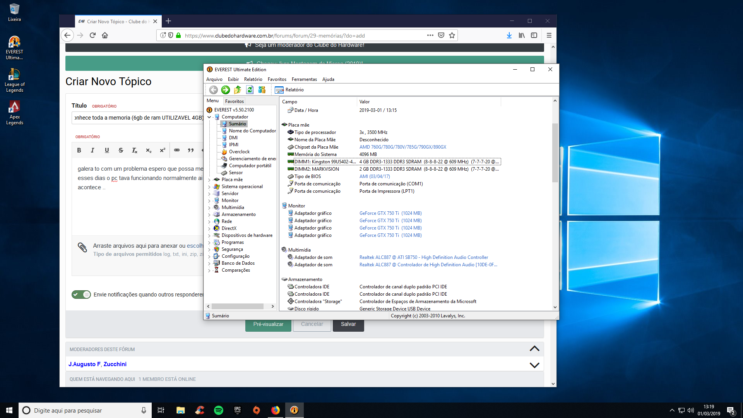The width and height of the screenshot is (743, 418).
Task: Expand Placa mãe tree node
Action: pyautogui.click(x=209, y=180)
